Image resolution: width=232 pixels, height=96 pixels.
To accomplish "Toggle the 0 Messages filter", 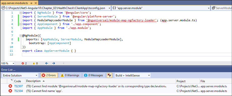I will 93,75.
